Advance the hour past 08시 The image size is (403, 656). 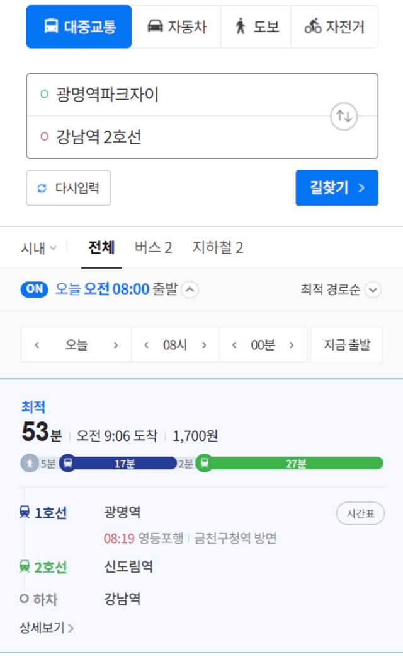[x=204, y=345]
